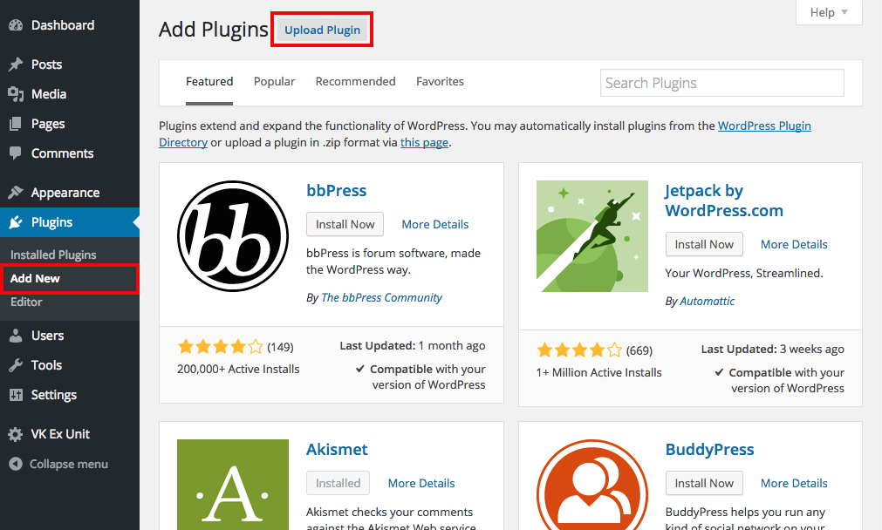Click the Settings sliders icon
The image size is (882, 530).
coord(16,395)
